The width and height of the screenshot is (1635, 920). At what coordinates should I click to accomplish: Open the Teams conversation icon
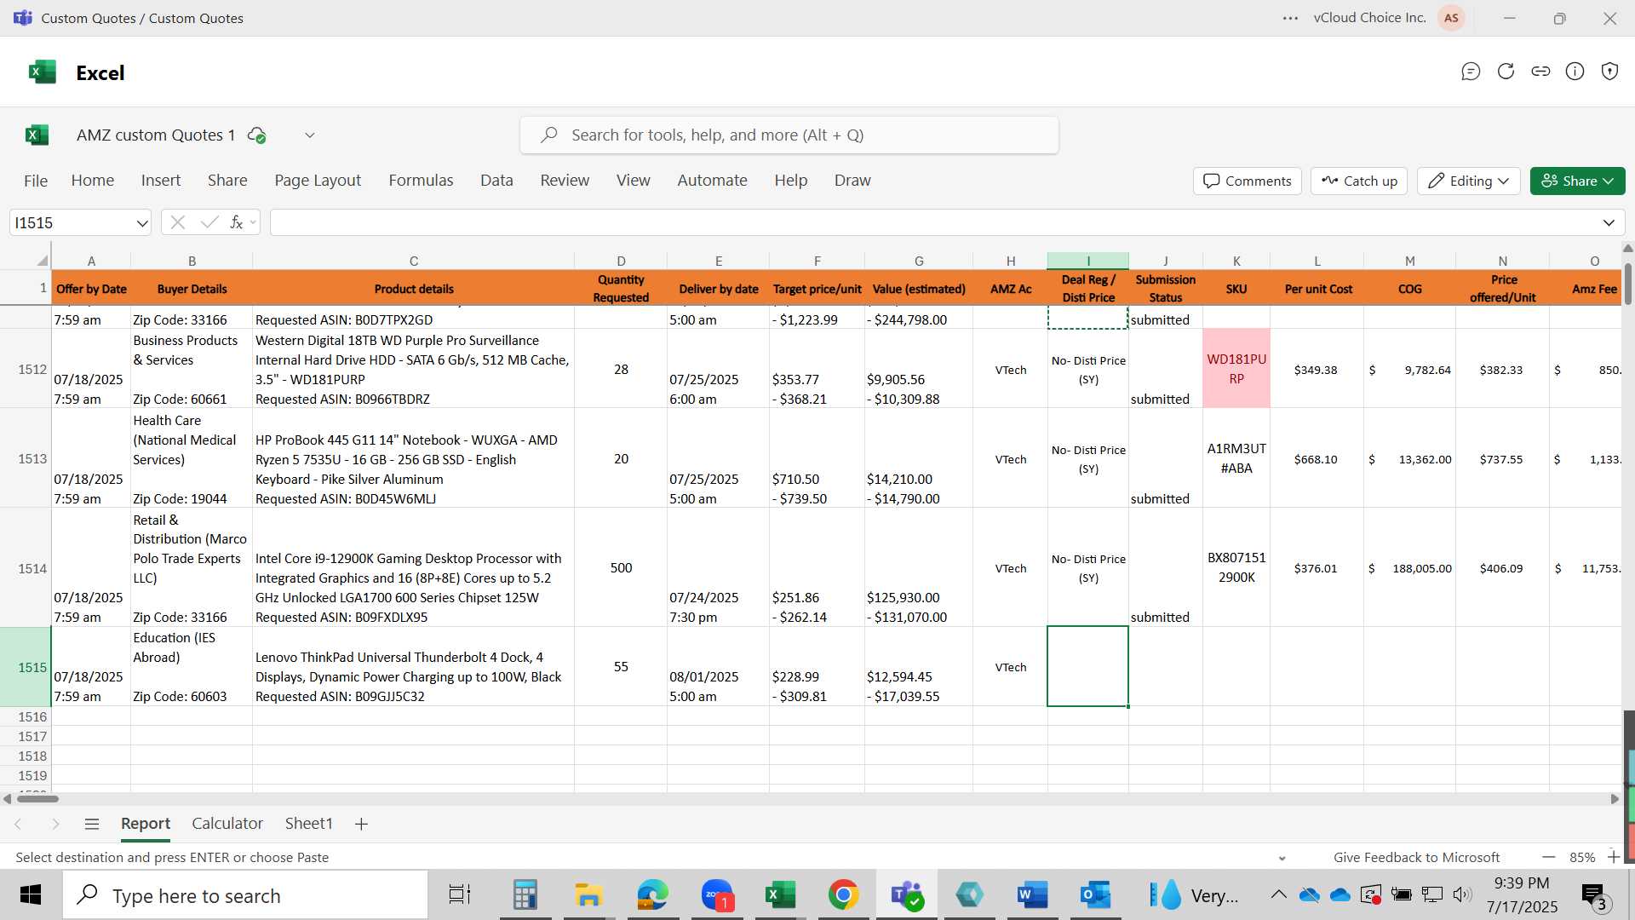[1471, 72]
